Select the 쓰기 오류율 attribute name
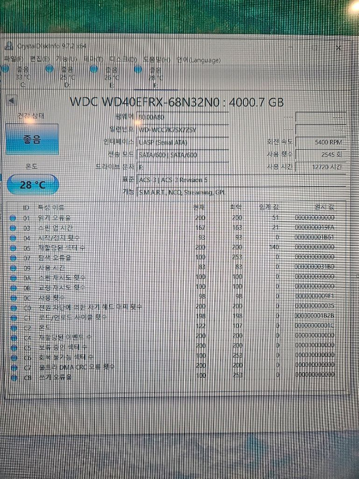This screenshot has height=479, width=359. click(x=55, y=377)
